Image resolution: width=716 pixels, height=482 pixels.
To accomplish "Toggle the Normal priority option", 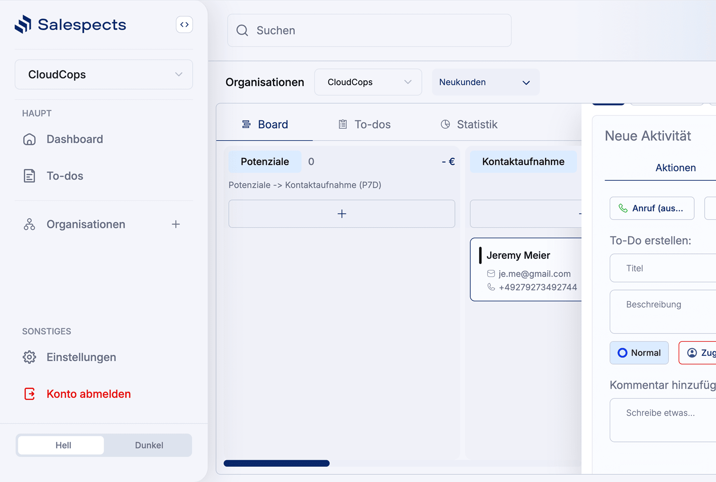I will tap(639, 353).
